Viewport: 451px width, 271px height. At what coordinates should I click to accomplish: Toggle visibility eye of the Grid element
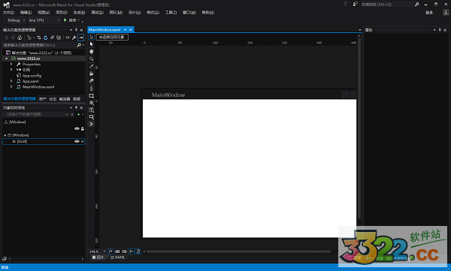77,141
